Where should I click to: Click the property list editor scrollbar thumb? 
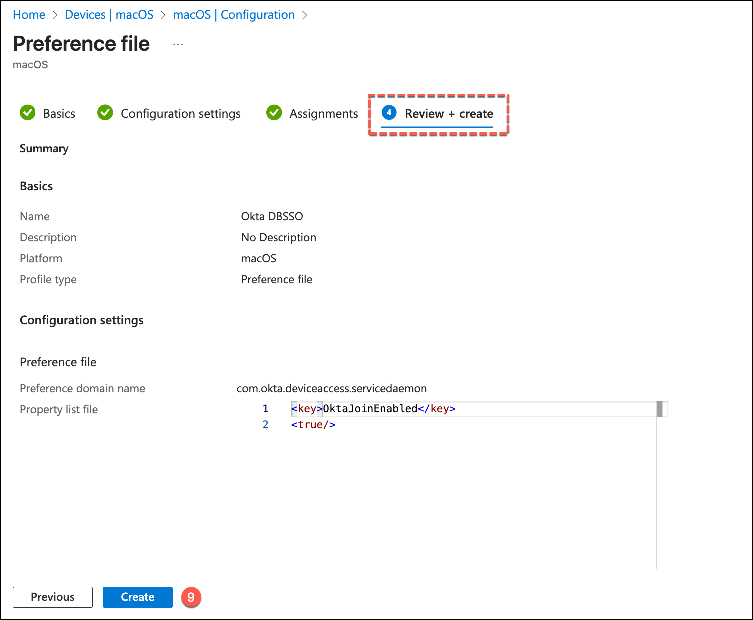click(659, 409)
